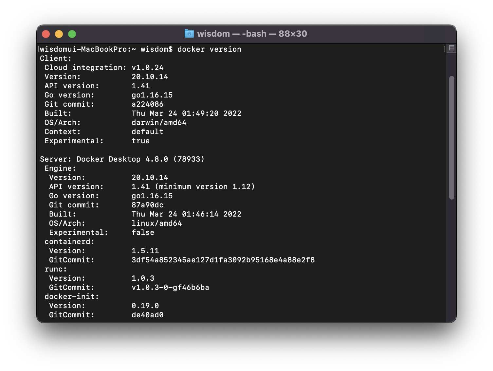This screenshot has height=371, width=493.
Task: Click the 'docker version' command text
Action: (x=209, y=49)
